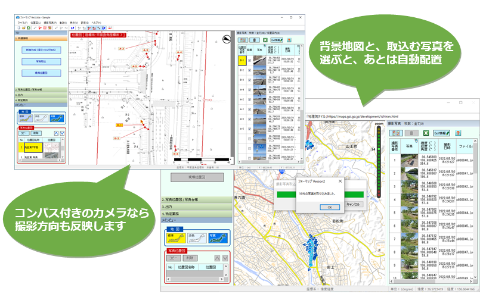Open the 表示 menu

[x=73, y=23]
